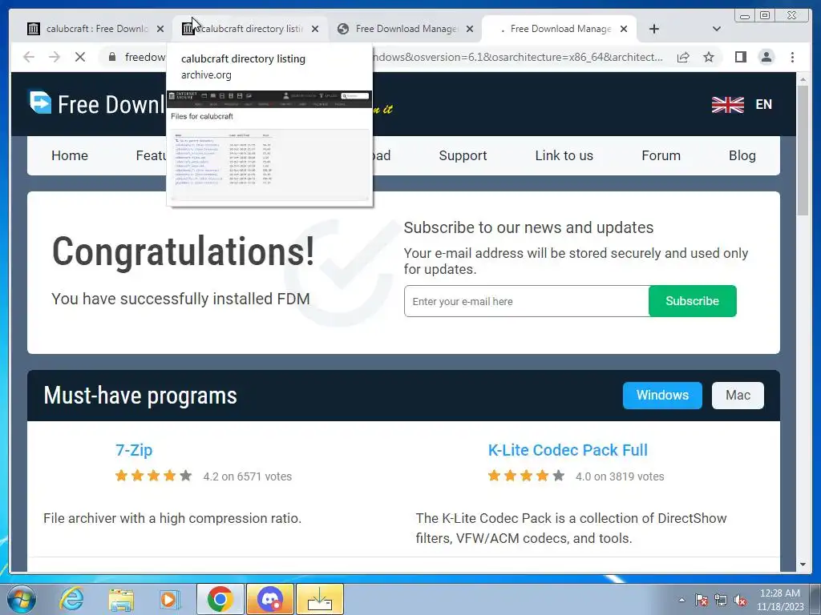Screen dimensions: 821x615
Task: Switch to the third tab, Free Download Manager
Action: pyautogui.click(x=405, y=29)
